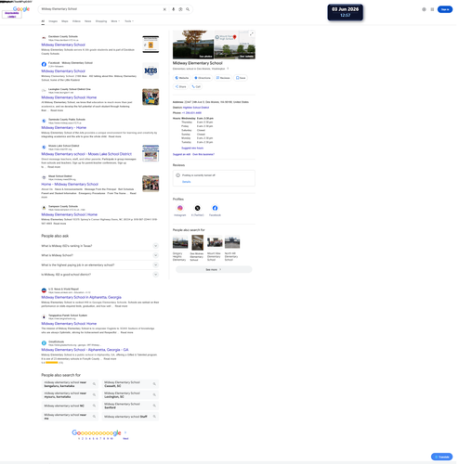Image resolution: width=459 pixels, height=464 pixels.
Task: Switch to the Maps tab
Action: [65, 21]
